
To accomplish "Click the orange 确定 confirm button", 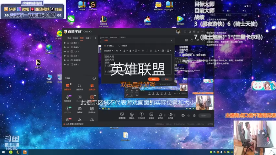I will click(154, 79).
